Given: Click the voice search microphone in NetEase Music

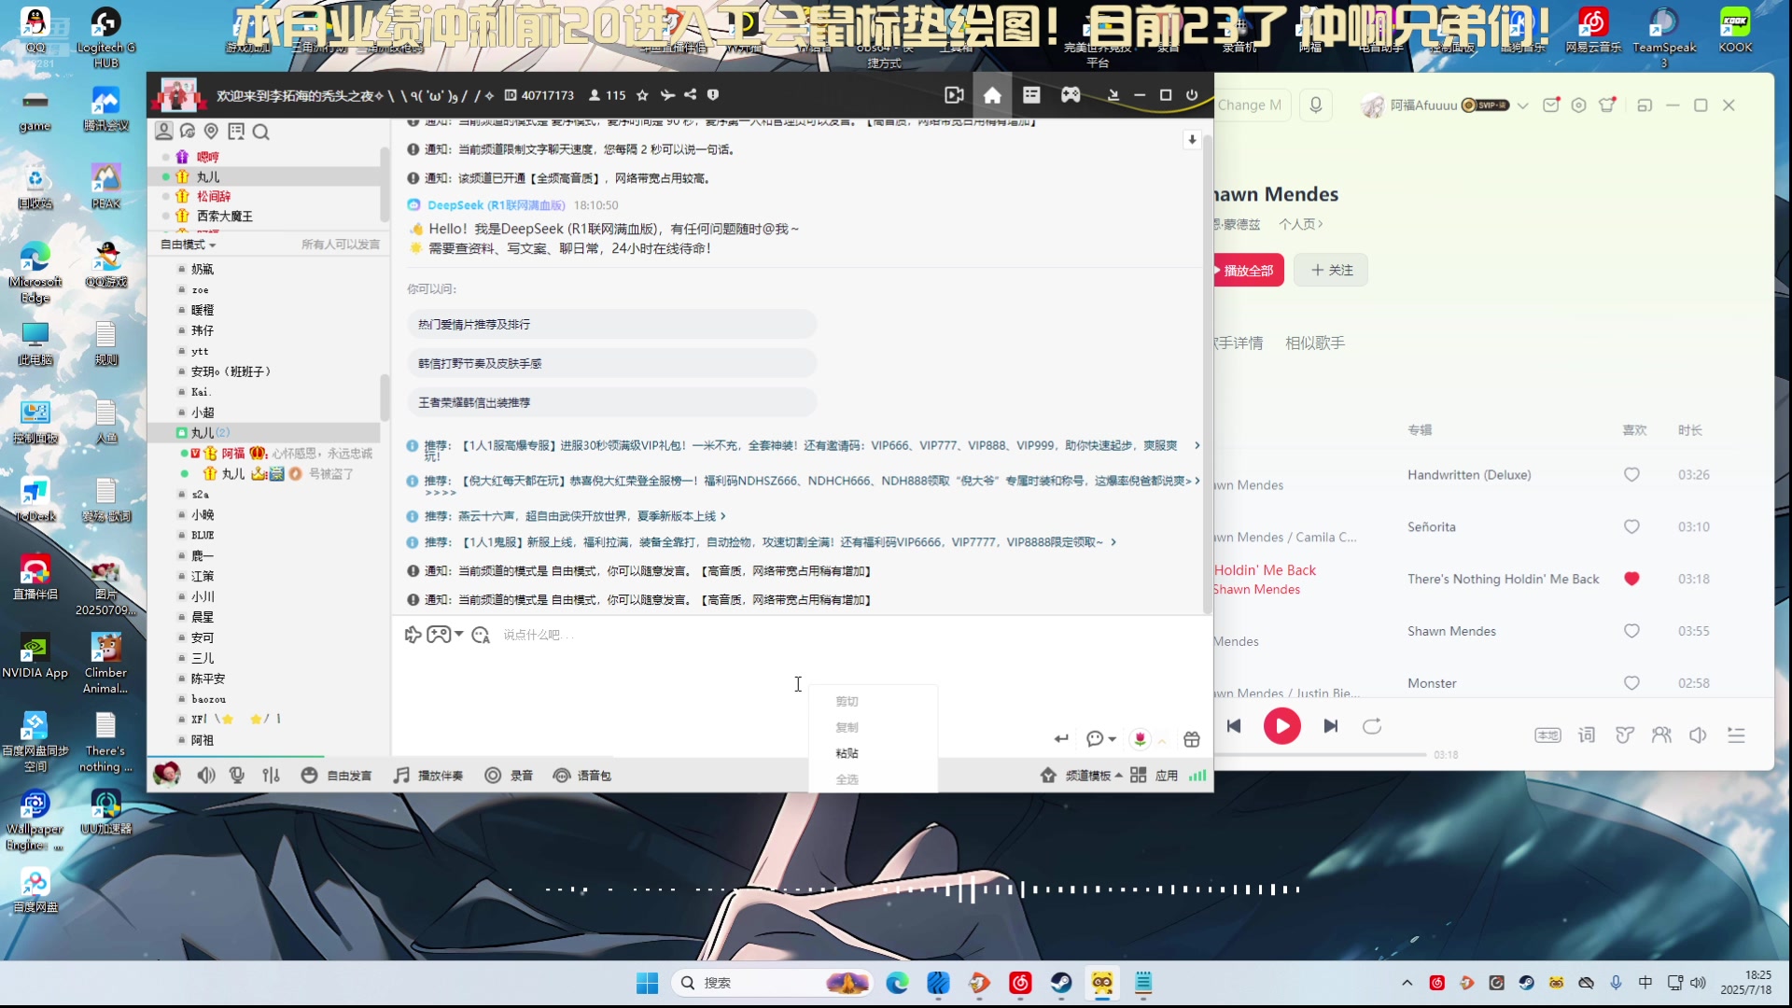Looking at the screenshot, I should coord(1316,105).
